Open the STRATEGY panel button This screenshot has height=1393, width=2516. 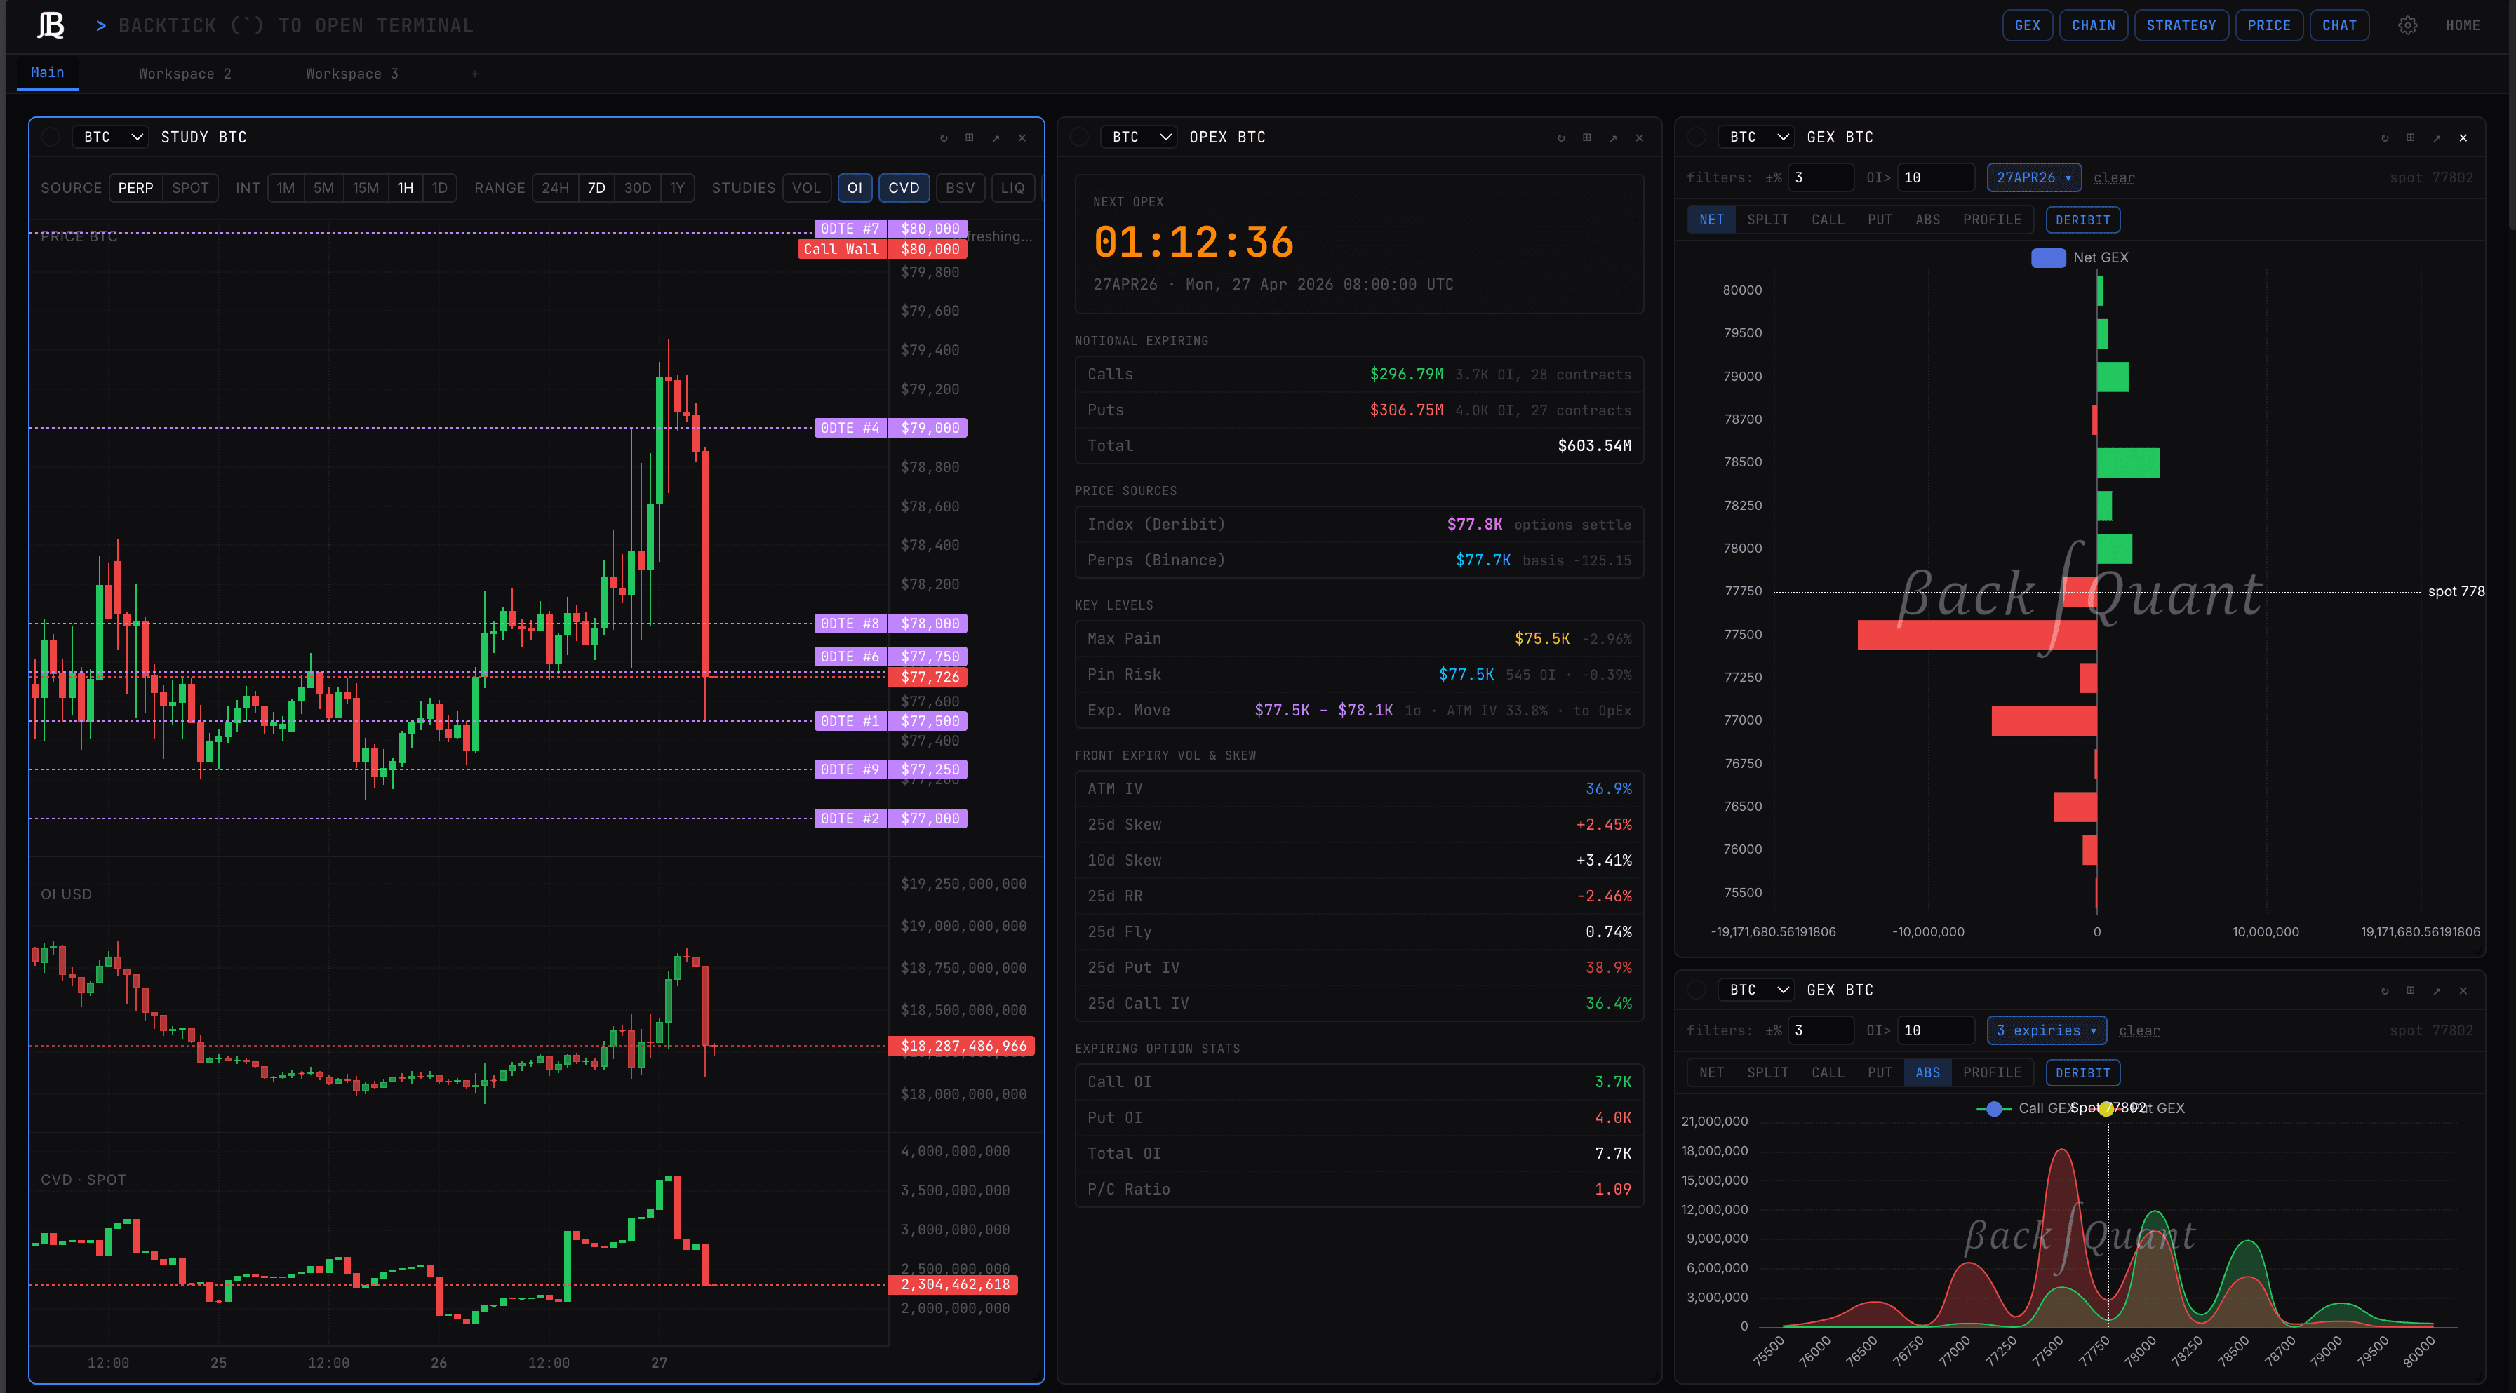[2181, 25]
